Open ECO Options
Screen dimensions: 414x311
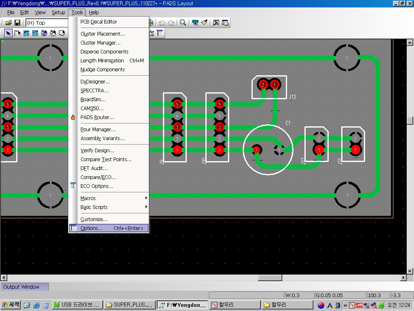coord(109,186)
